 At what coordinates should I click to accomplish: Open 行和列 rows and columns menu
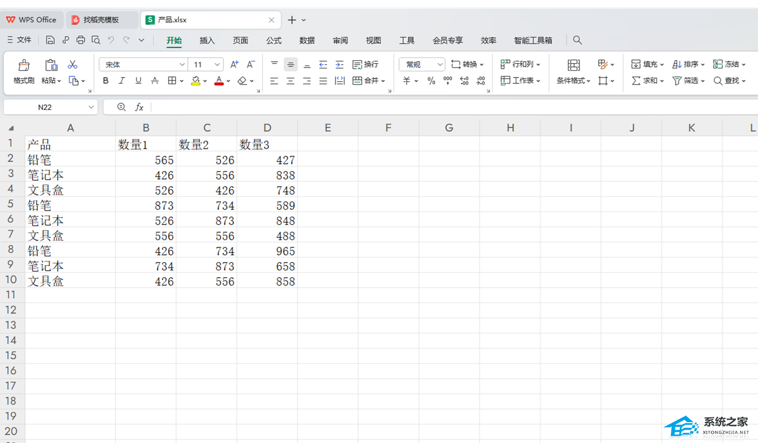[521, 64]
